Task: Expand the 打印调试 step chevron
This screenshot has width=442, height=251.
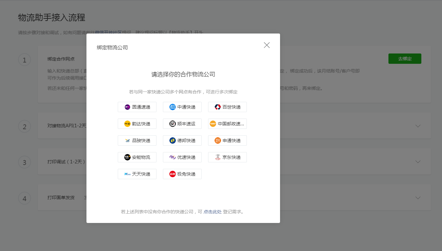Action: point(418,162)
